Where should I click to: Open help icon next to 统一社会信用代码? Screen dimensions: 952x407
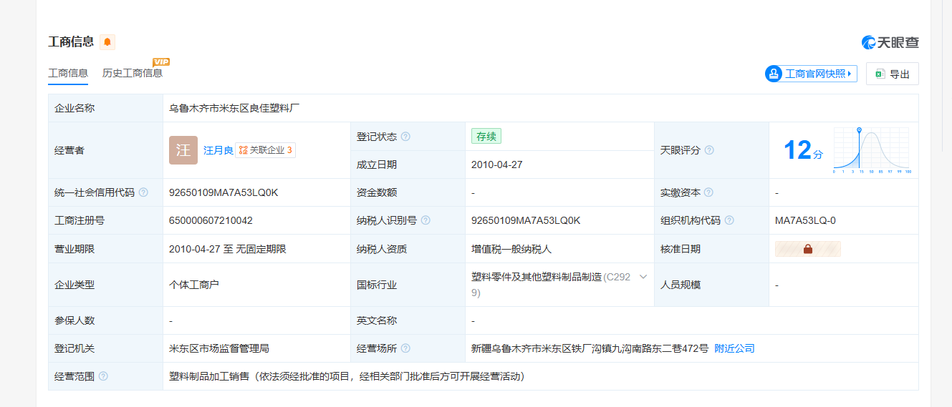coord(143,192)
